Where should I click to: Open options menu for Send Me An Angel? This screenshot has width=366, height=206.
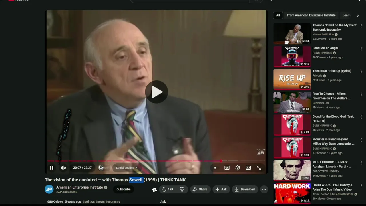click(361, 49)
